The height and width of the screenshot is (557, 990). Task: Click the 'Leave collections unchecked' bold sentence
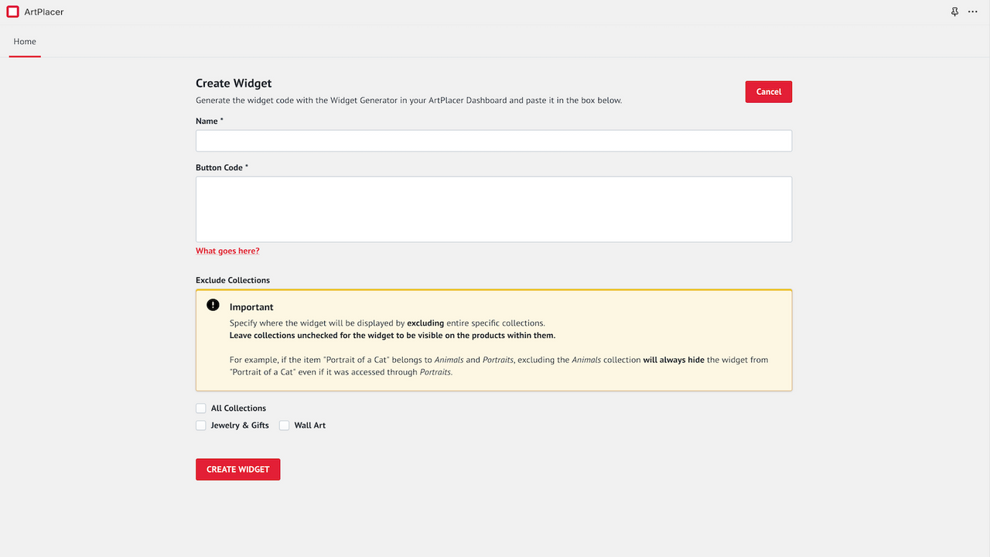tap(392, 336)
